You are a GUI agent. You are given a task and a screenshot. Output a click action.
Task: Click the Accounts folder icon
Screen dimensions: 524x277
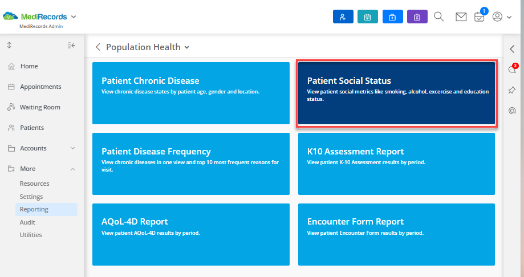pos(11,148)
